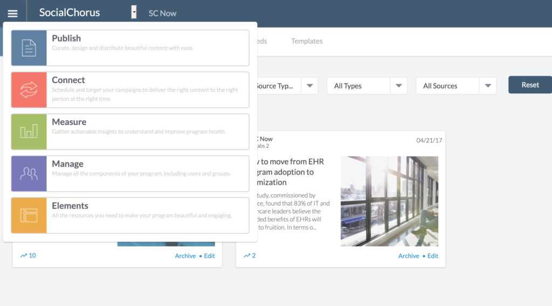Click the share count 2
Viewport: 552px width, 306px height.
(254, 256)
